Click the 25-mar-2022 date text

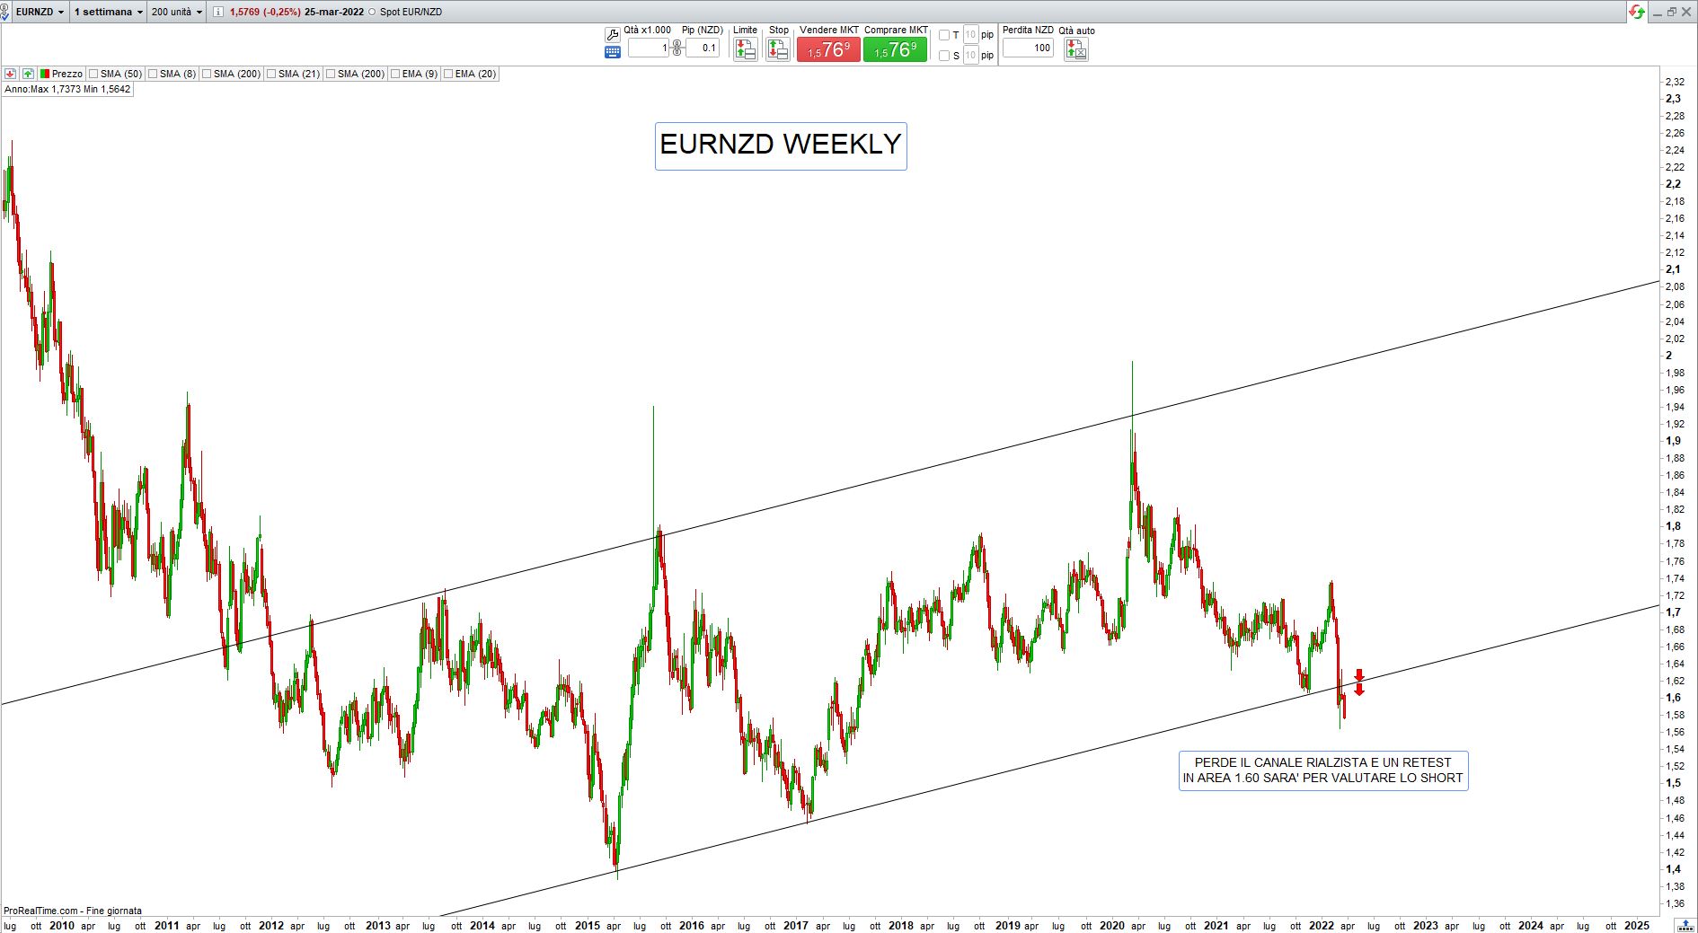(x=334, y=12)
